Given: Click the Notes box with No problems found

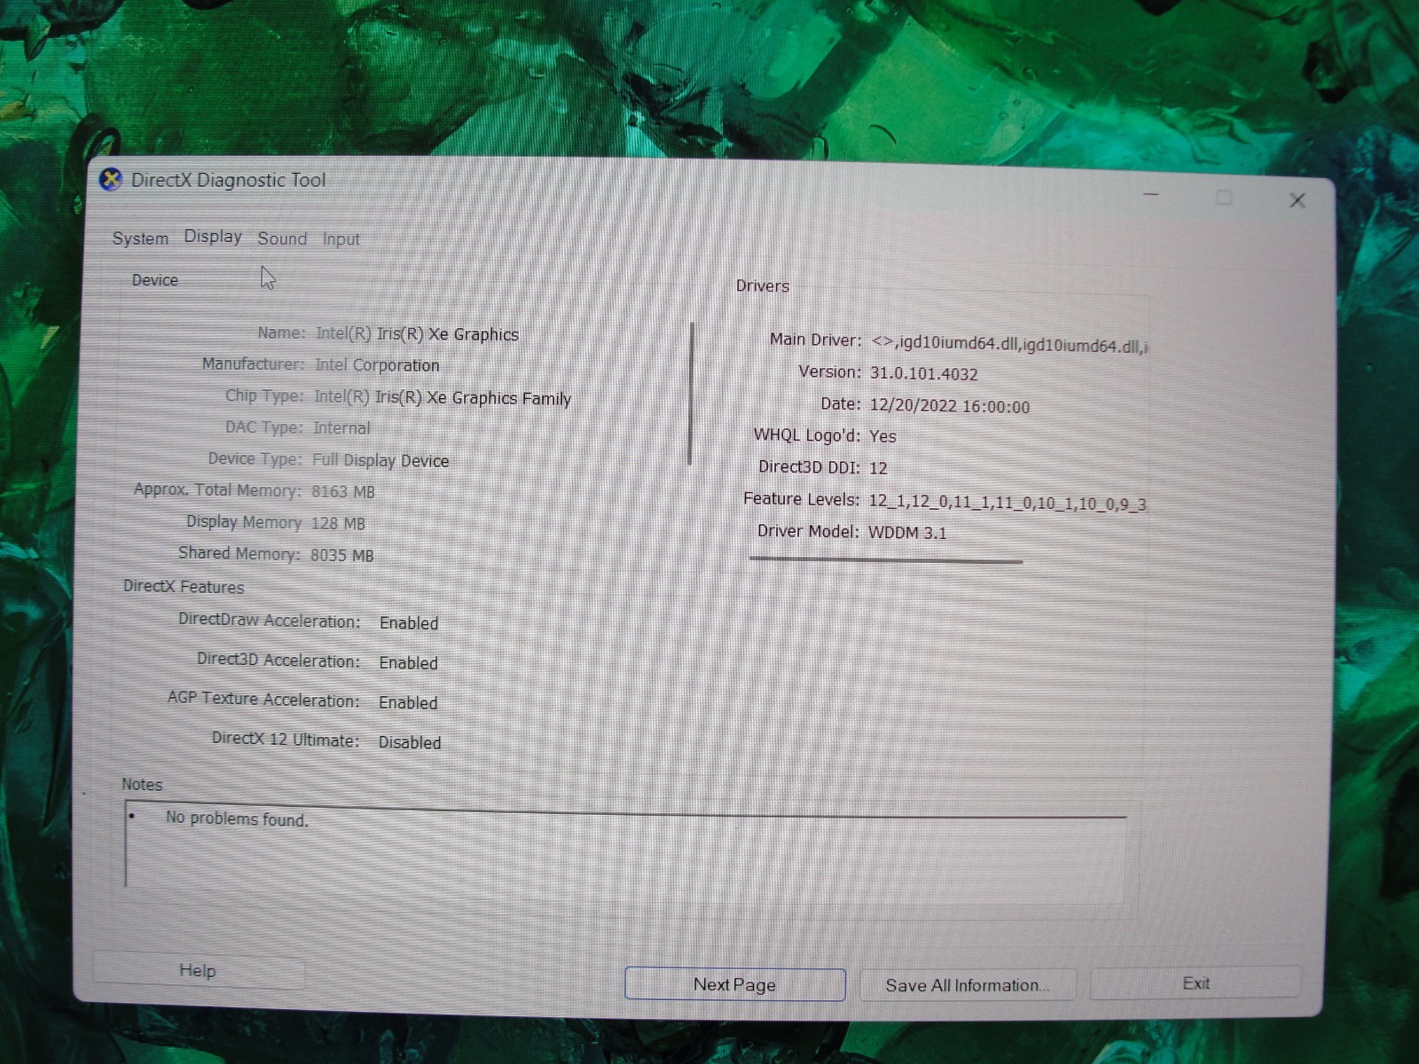Looking at the screenshot, I should [625, 849].
